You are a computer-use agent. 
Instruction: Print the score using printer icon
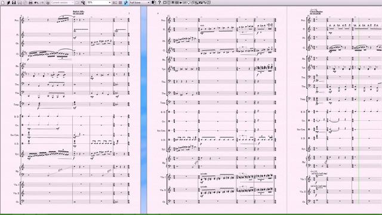(x=30, y=2)
